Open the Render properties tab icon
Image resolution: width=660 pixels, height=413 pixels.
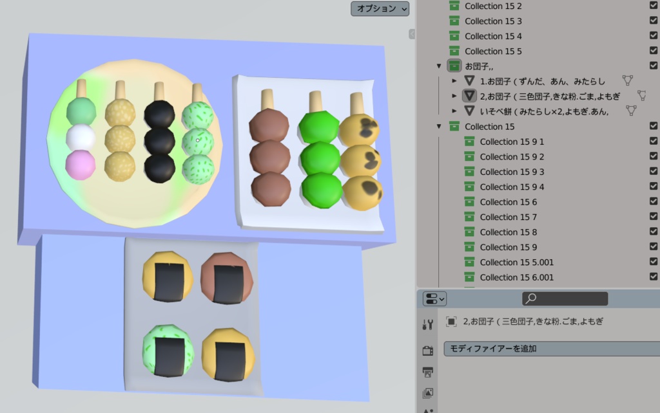tap(428, 351)
